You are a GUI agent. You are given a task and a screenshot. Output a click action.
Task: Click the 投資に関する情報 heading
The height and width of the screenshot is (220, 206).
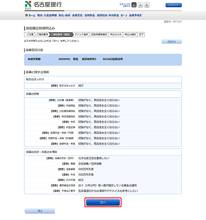pyautogui.click(x=37, y=72)
